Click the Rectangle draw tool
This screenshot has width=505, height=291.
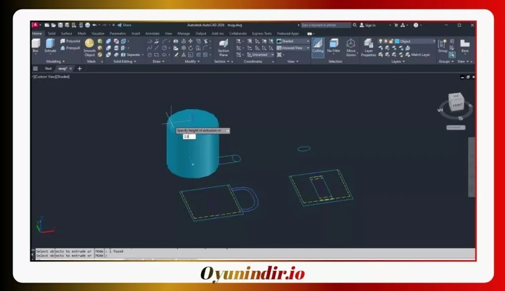[156, 55]
